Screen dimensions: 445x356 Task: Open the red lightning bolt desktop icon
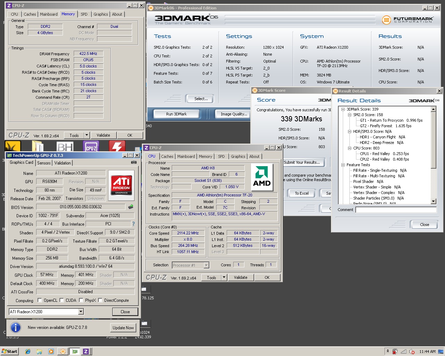click(117, 146)
